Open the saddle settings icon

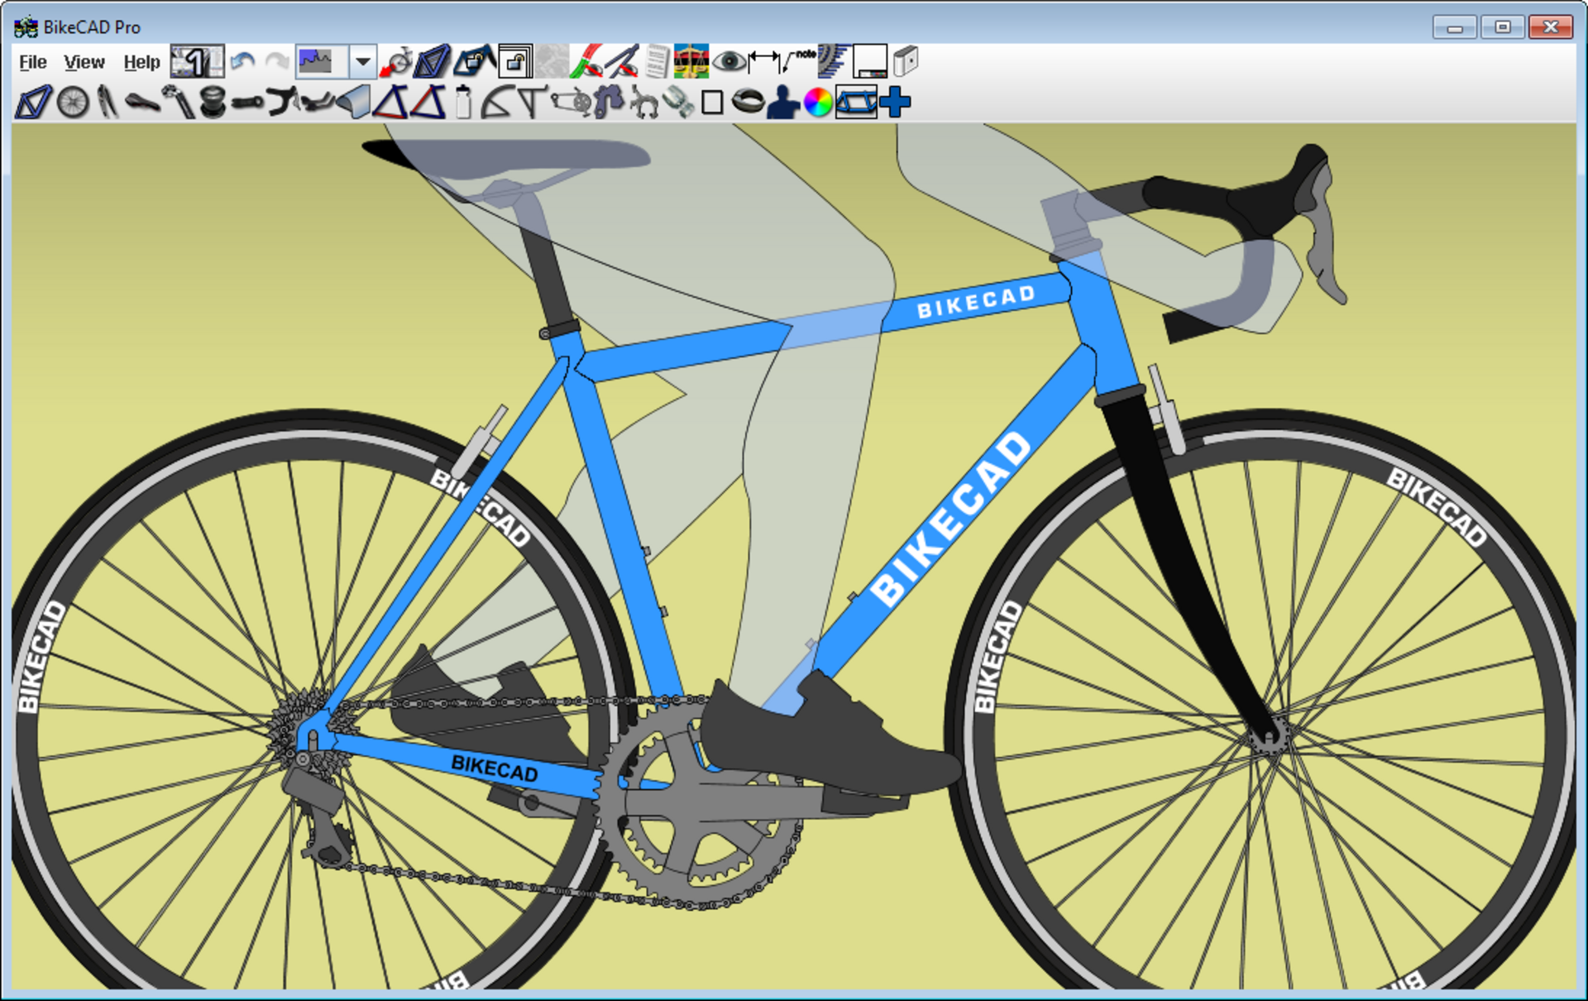coord(142,103)
